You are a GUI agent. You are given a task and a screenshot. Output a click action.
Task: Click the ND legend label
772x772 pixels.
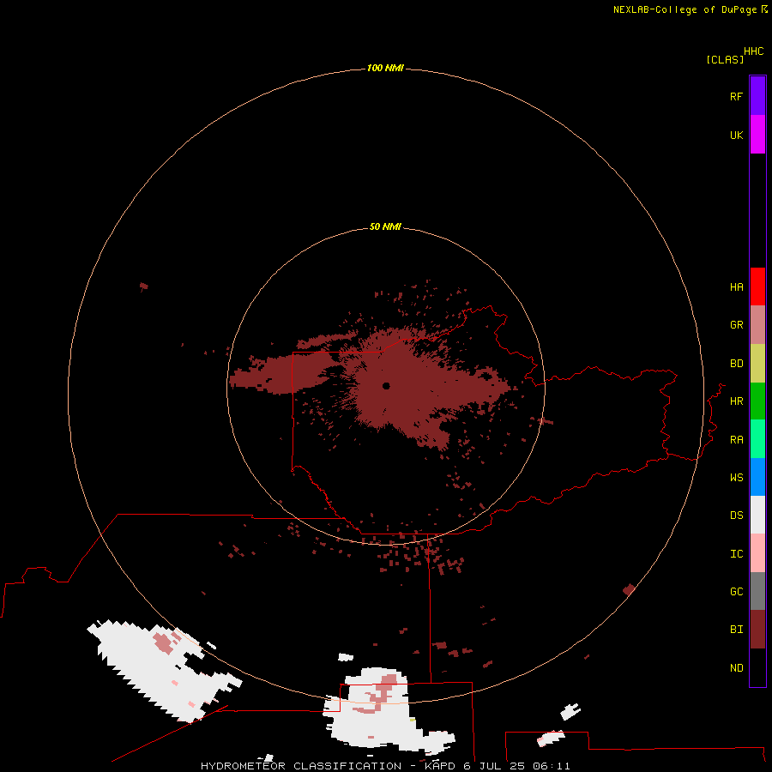(736, 667)
